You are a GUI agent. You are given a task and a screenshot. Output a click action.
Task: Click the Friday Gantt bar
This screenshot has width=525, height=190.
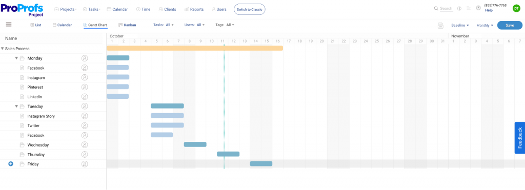pos(261,164)
